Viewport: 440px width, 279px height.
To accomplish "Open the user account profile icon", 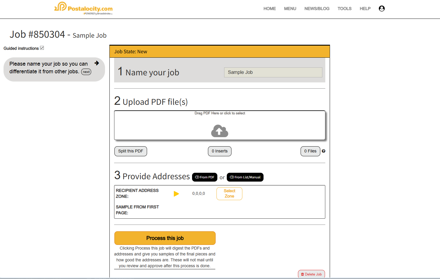I will (381, 9).
